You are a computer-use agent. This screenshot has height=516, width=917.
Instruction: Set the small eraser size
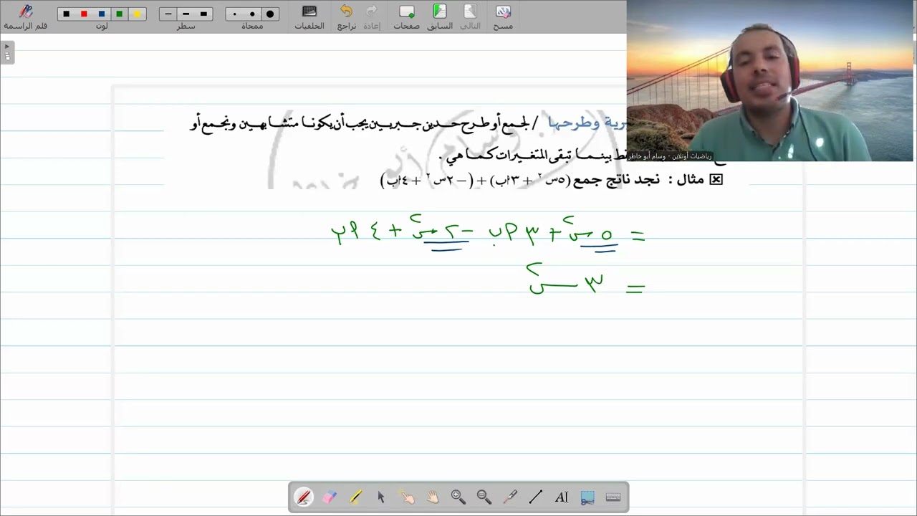pos(235,14)
